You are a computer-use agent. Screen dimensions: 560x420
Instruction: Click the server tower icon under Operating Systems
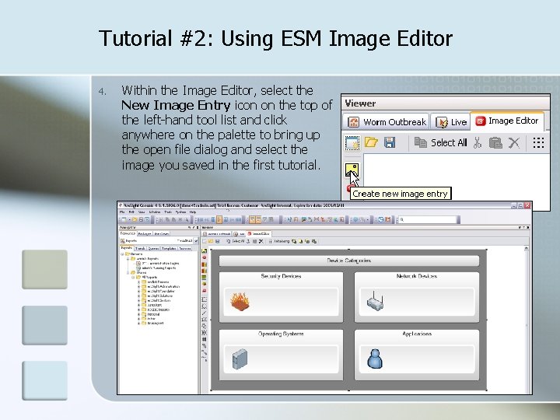click(x=240, y=359)
